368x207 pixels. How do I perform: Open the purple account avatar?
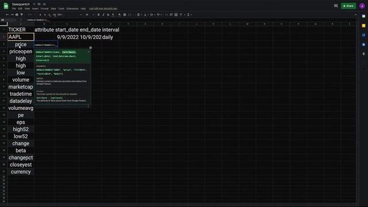click(x=362, y=6)
